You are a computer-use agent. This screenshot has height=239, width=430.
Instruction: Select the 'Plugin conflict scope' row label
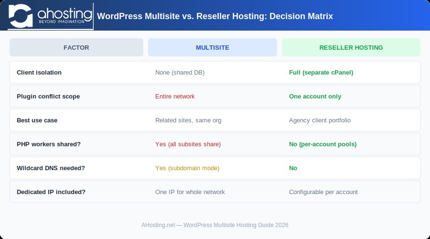[48, 96]
